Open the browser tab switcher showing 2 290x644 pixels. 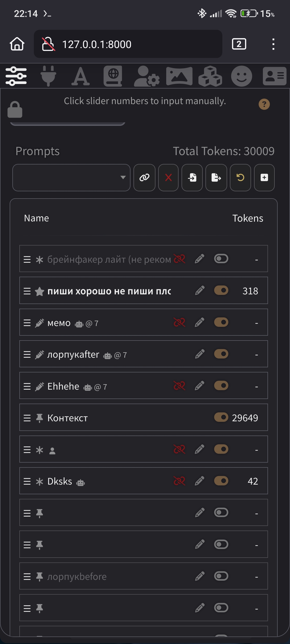point(239,44)
